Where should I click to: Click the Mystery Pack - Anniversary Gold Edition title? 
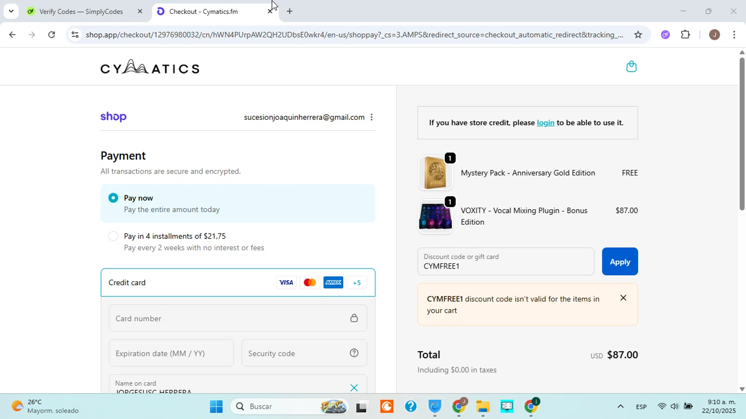pos(528,173)
